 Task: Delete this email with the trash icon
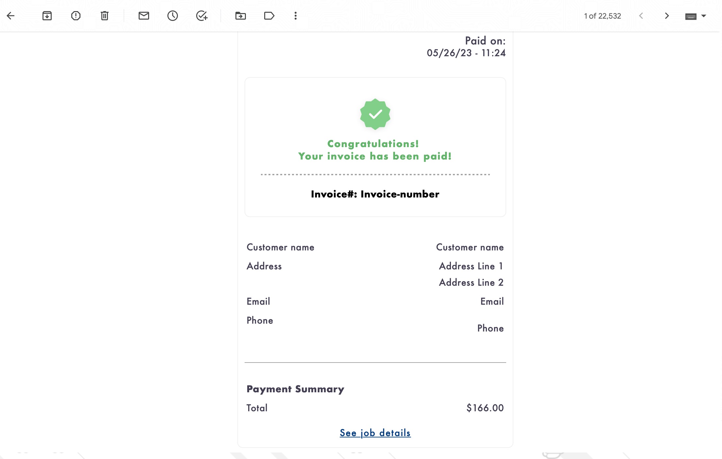click(105, 16)
